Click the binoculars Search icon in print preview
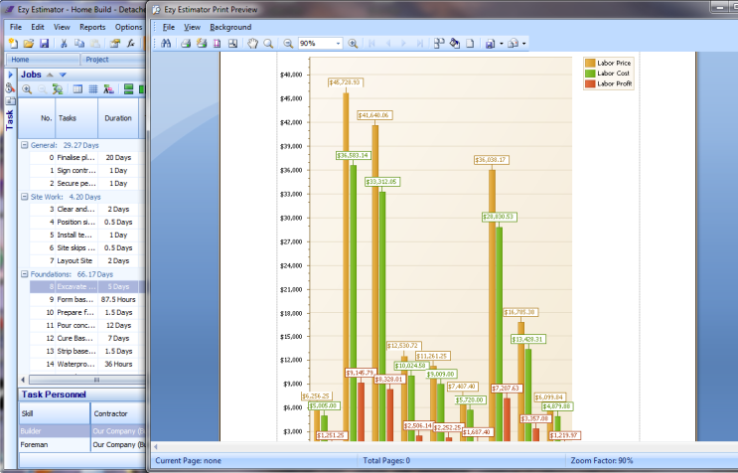738x473 pixels. [x=166, y=44]
